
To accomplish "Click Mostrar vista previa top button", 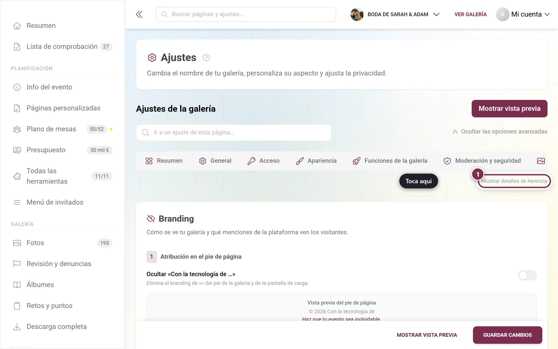I will (509, 109).
